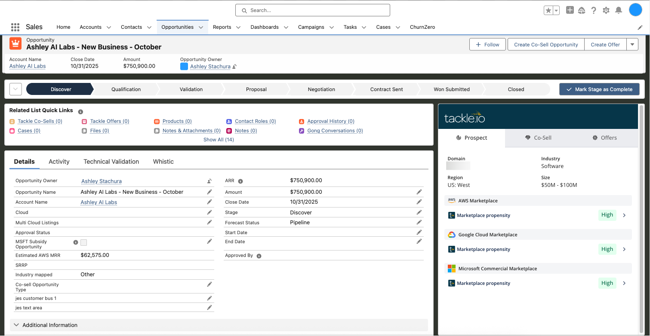Open the Accounts nav dropdown arrow
Viewport: 650px width, 336px height.
(109, 27)
